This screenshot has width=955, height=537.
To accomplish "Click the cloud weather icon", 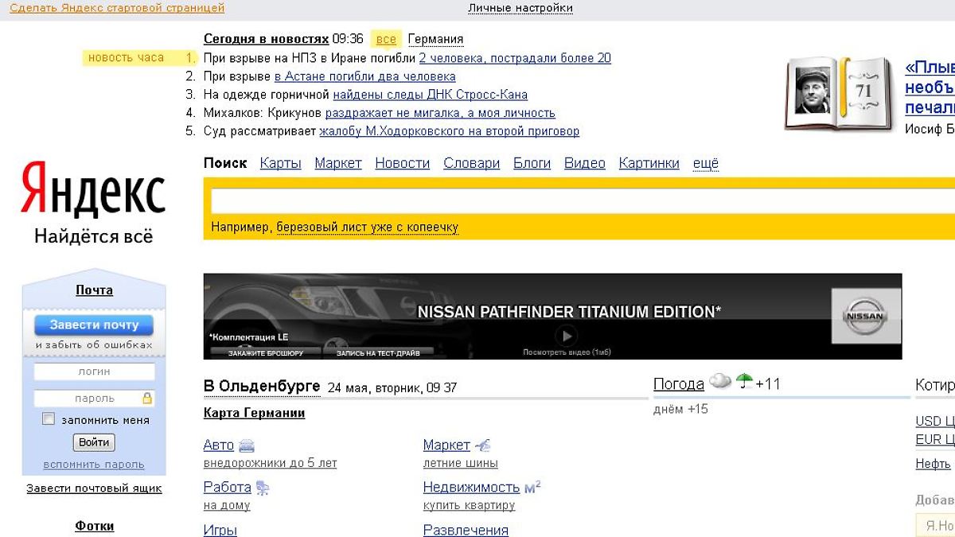I will point(719,383).
